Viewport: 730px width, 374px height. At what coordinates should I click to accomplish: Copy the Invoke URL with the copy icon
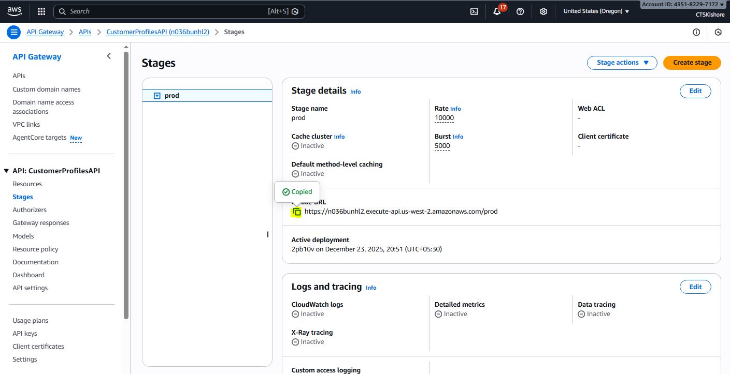point(296,212)
